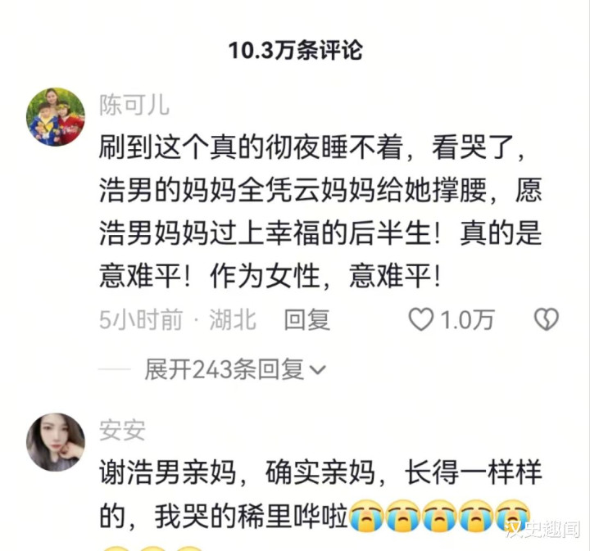
Task: Click the 5小时前 timestamp
Action: (141, 320)
